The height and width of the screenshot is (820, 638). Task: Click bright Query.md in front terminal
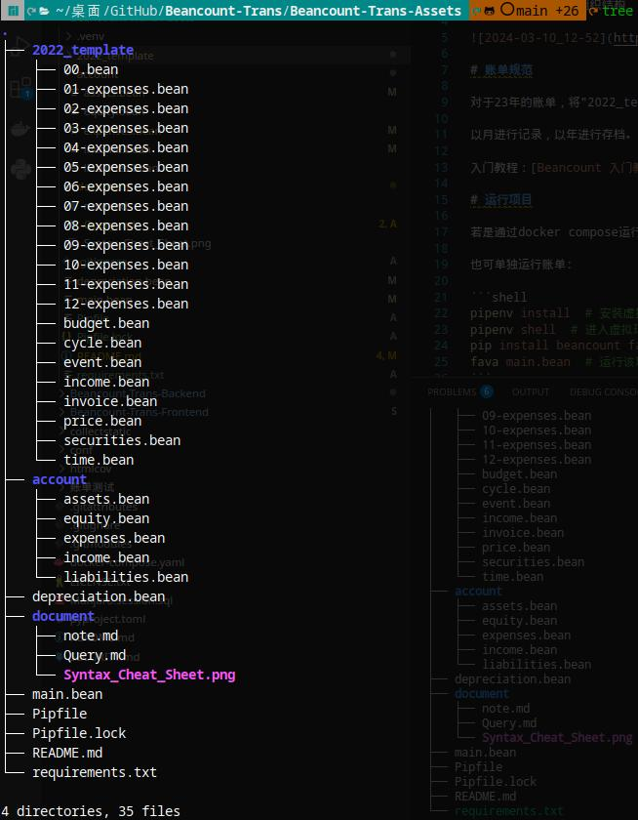pyautogui.click(x=95, y=655)
